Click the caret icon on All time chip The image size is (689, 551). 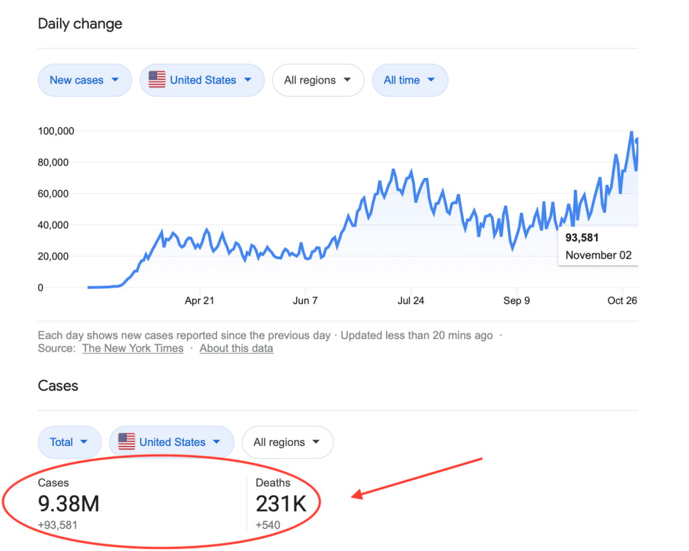pyautogui.click(x=431, y=80)
